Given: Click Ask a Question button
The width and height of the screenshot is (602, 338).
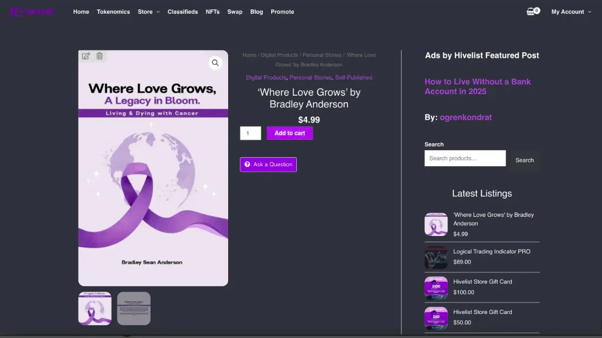Looking at the screenshot, I should [x=268, y=164].
